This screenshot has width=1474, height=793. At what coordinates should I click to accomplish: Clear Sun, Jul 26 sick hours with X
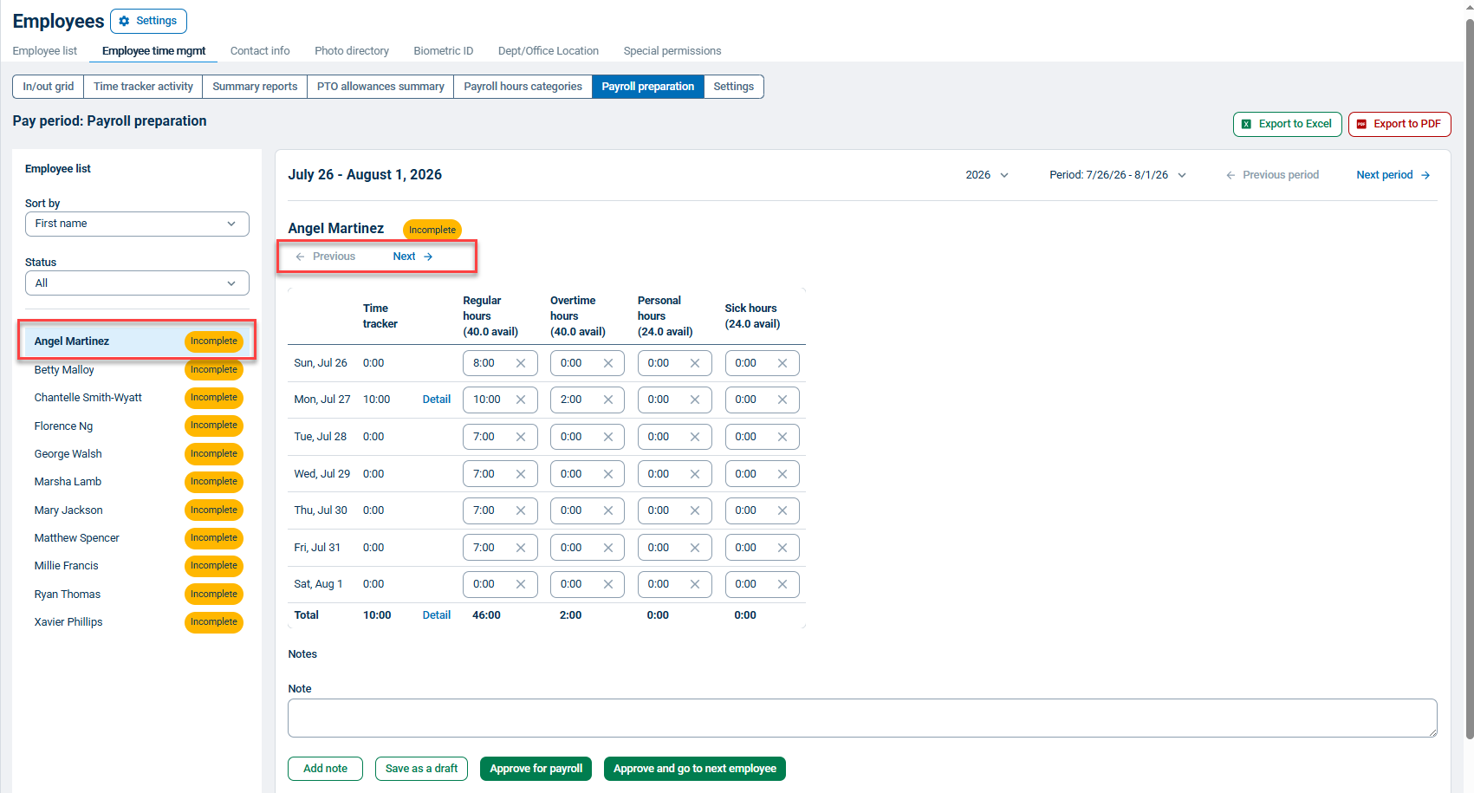782,363
